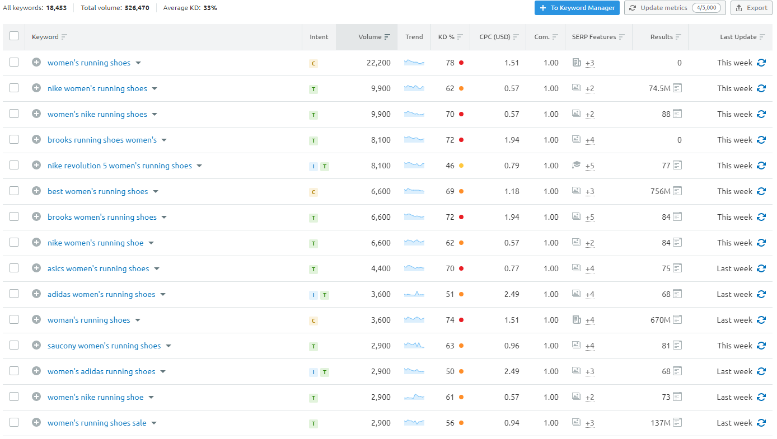Sort table by Volume column header

pyautogui.click(x=370, y=37)
